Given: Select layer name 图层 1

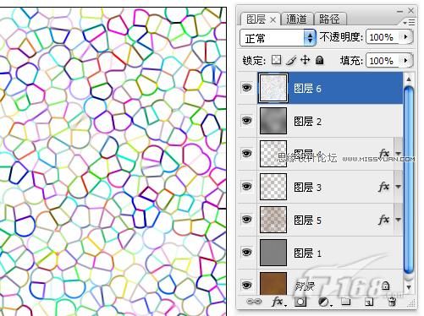Looking at the screenshot, I should [307, 253].
